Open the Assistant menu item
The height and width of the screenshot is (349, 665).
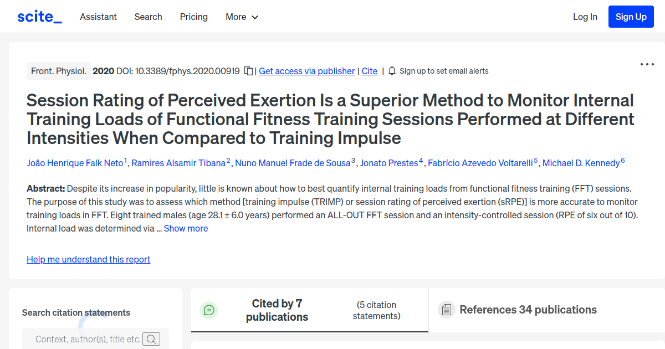coord(98,17)
